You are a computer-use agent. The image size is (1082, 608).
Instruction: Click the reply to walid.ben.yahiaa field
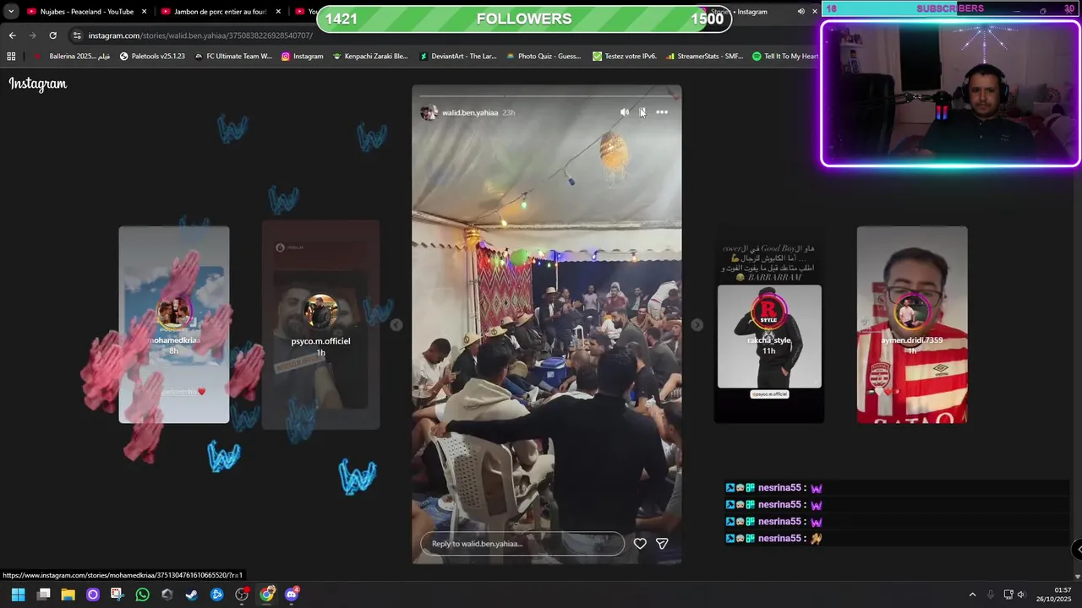point(522,544)
